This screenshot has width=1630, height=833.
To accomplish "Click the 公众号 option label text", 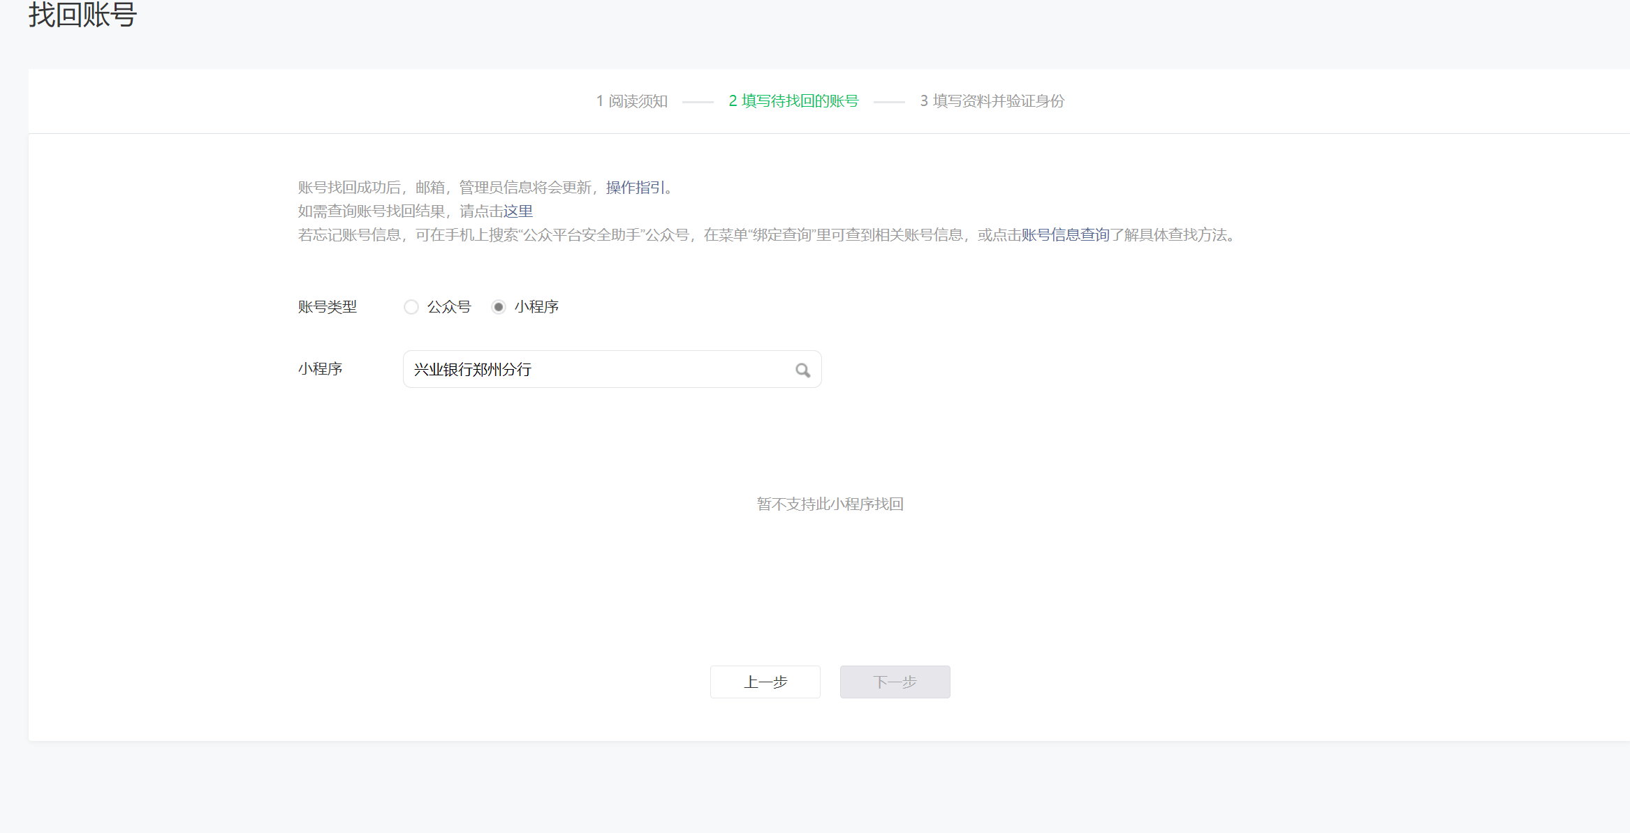I will 449,307.
